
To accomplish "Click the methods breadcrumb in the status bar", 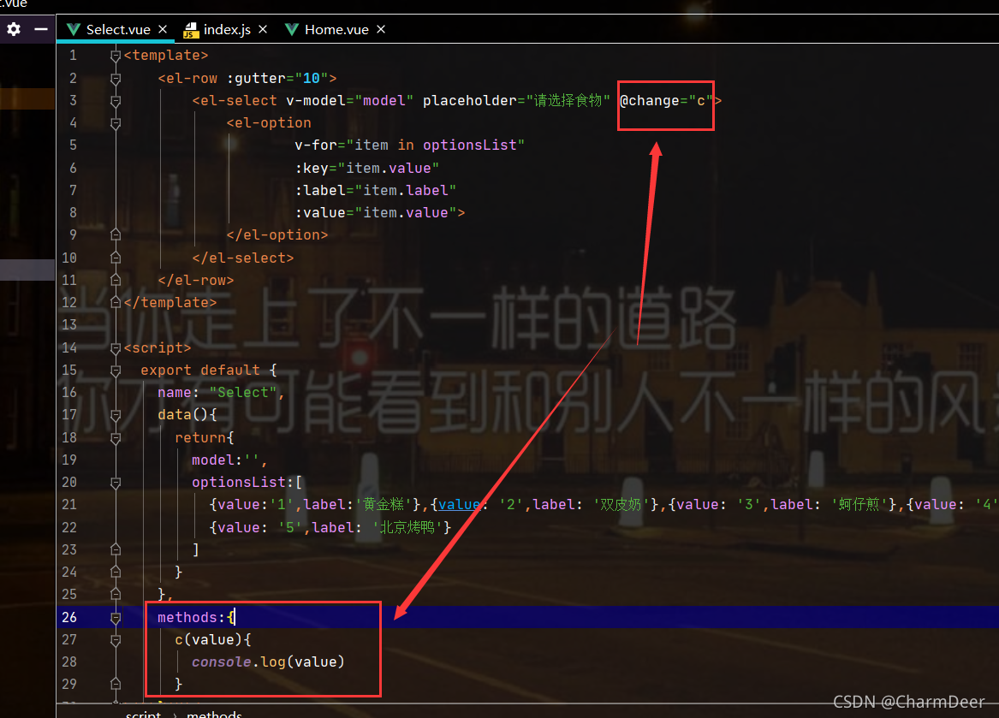I will click(x=214, y=714).
